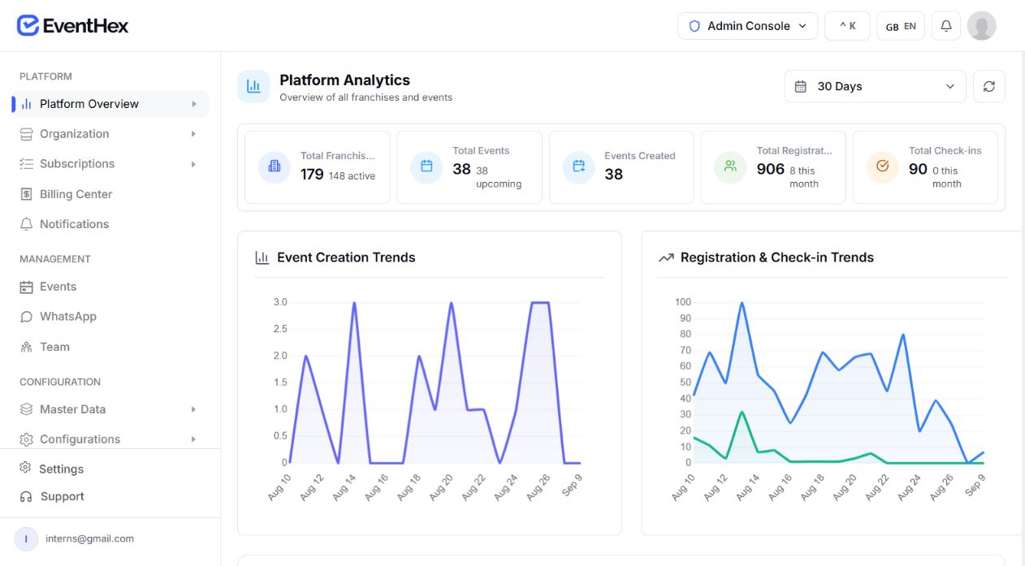The image size is (1025, 566).
Task: Click the Total Franchises stat card
Action: click(318, 167)
